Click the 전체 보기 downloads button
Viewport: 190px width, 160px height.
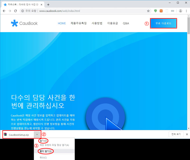[176, 134]
